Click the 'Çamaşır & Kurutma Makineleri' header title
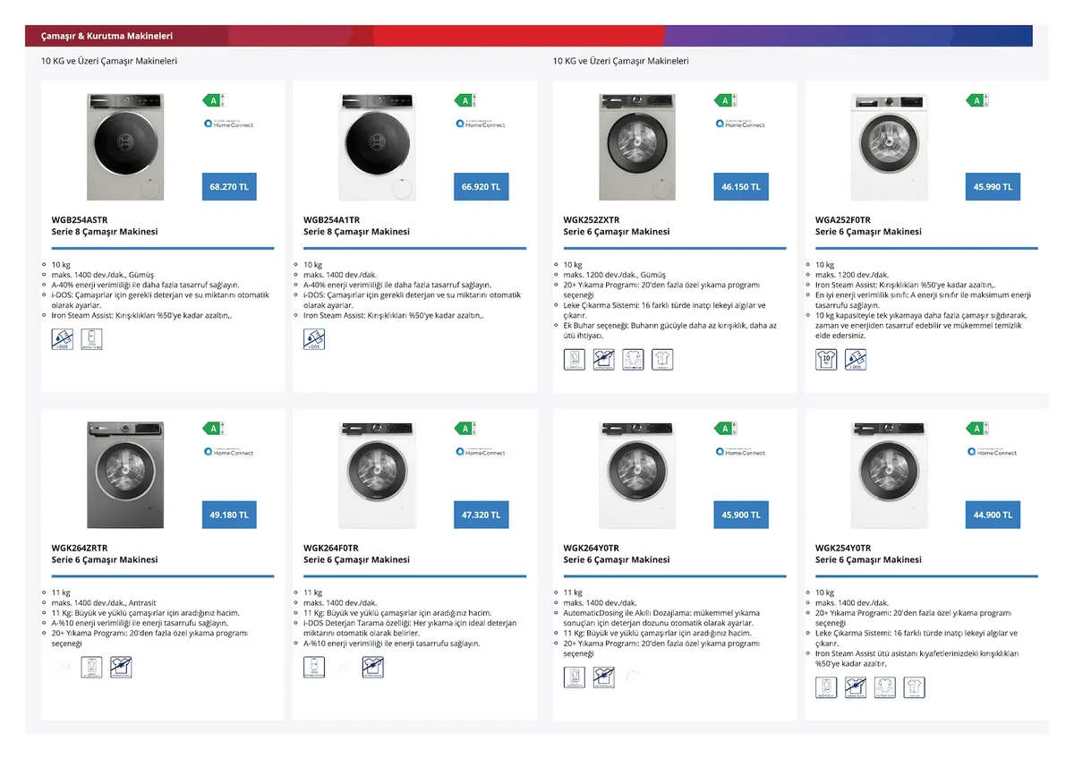 tap(107, 36)
